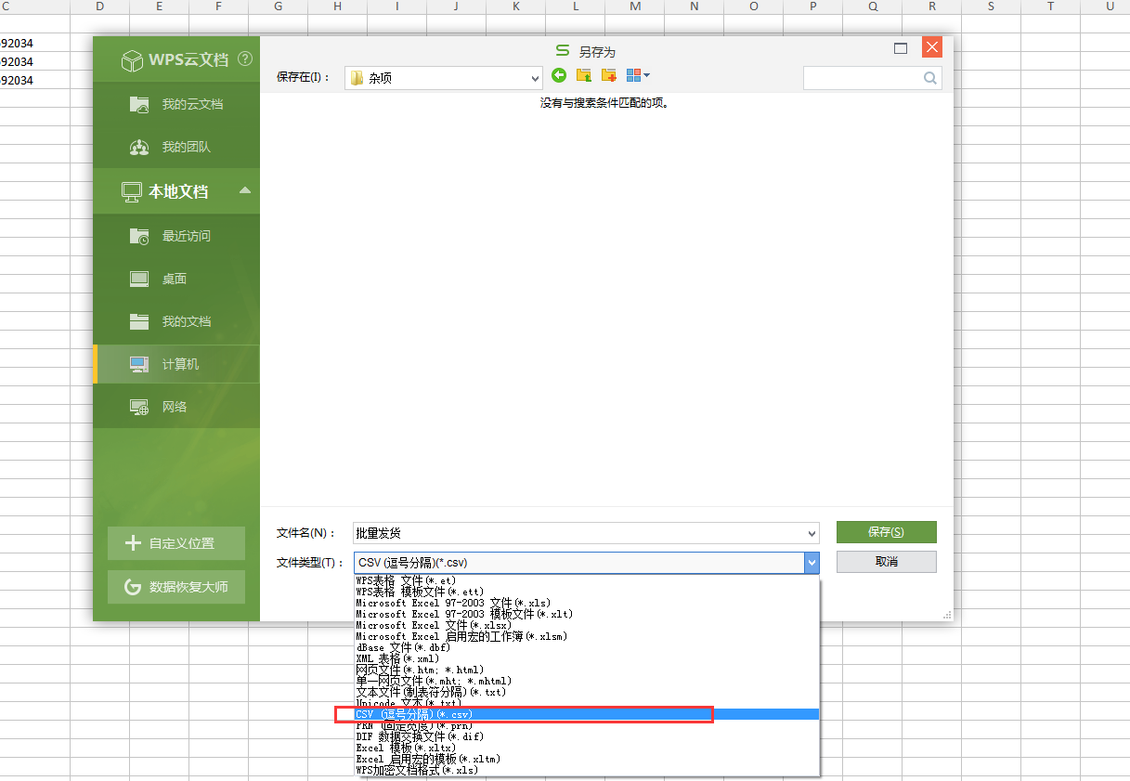Image resolution: width=1130 pixels, height=781 pixels.
Task: Open the view mode grid icon menu
Action: click(x=638, y=75)
